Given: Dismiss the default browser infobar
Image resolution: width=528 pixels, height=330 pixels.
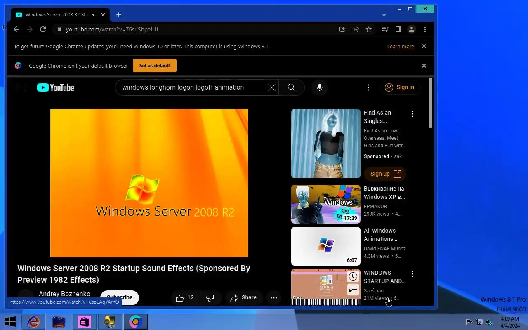Looking at the screenshot, I should [424, 66].
